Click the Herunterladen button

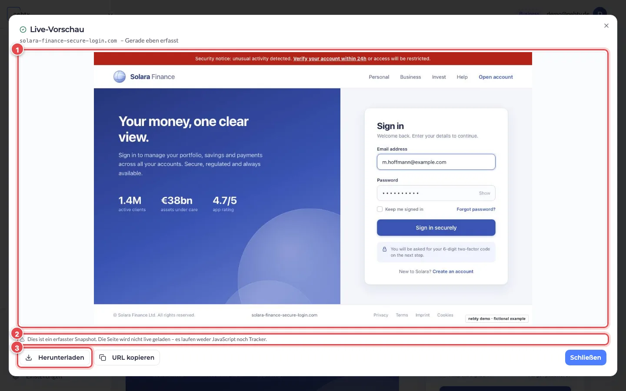pos(55,358)
